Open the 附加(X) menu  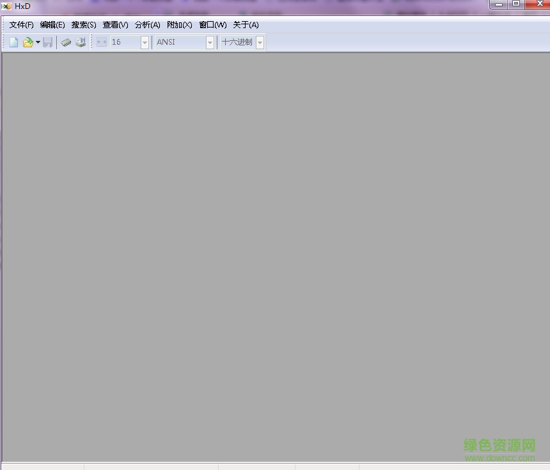[179, 25]
